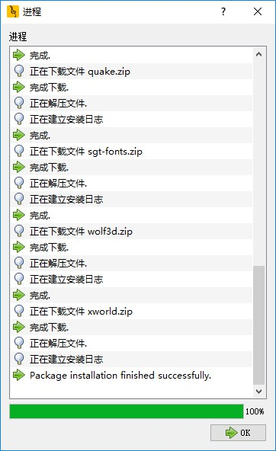Click the scroll up arrow of the log list
Image resolution: width=276 pixels, height=451 pixels.
[258, 54]
